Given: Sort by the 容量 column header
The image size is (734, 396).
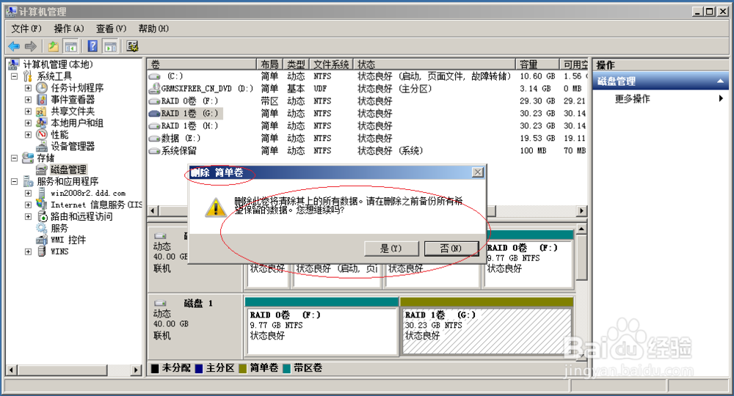Looking at the screenshot, I should [537, 64].
